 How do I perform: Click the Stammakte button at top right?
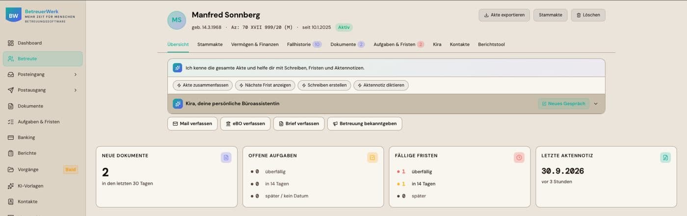tap(550, 15)
